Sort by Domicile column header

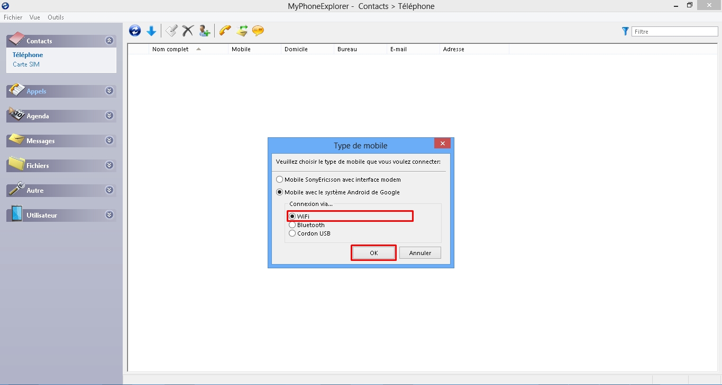tap(308, 49)
